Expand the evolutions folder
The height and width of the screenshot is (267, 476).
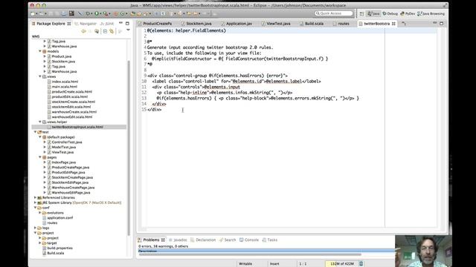(39, 213)
